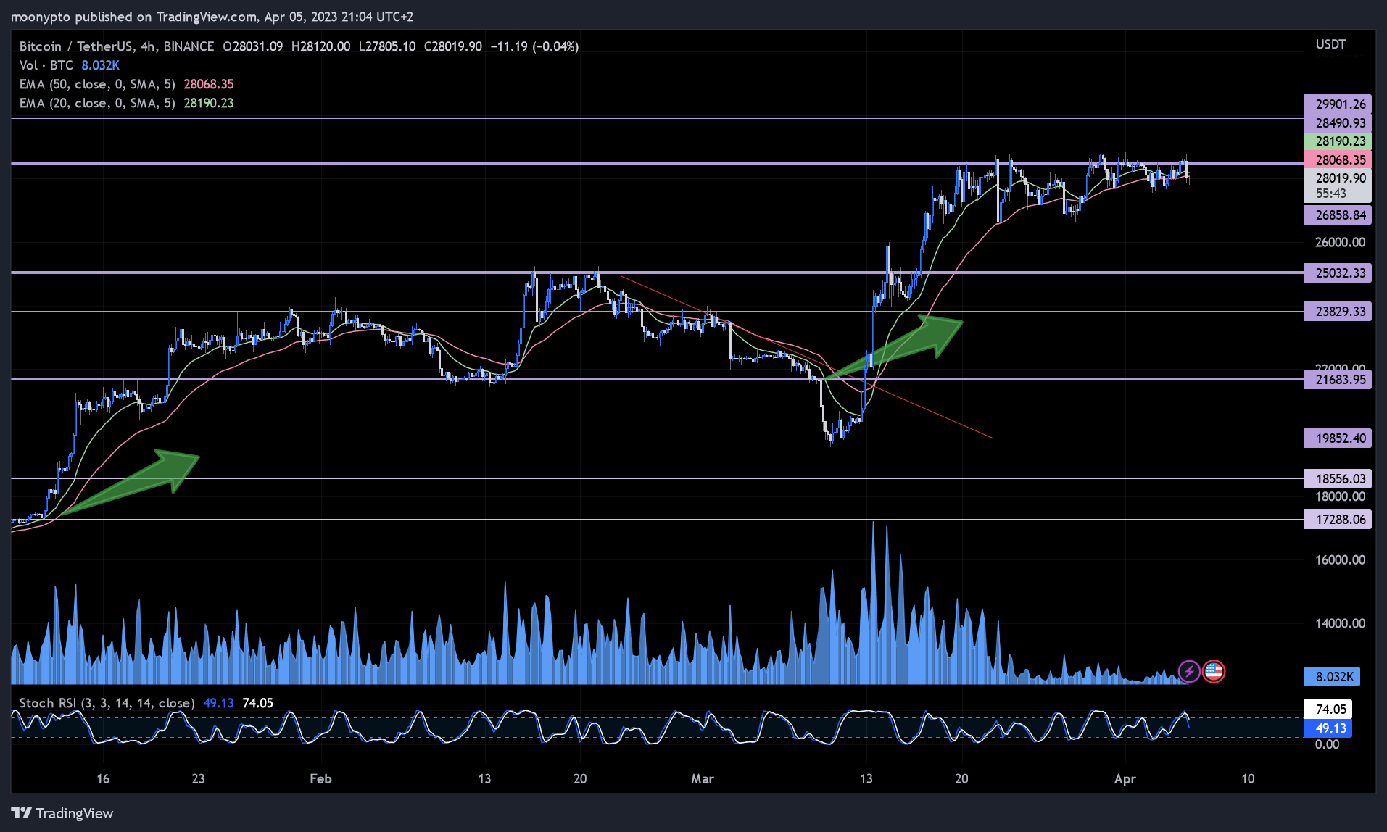Select the 18556.03 price level label
This screenshot has height=832, width=1387.
tap(1338, 479)
